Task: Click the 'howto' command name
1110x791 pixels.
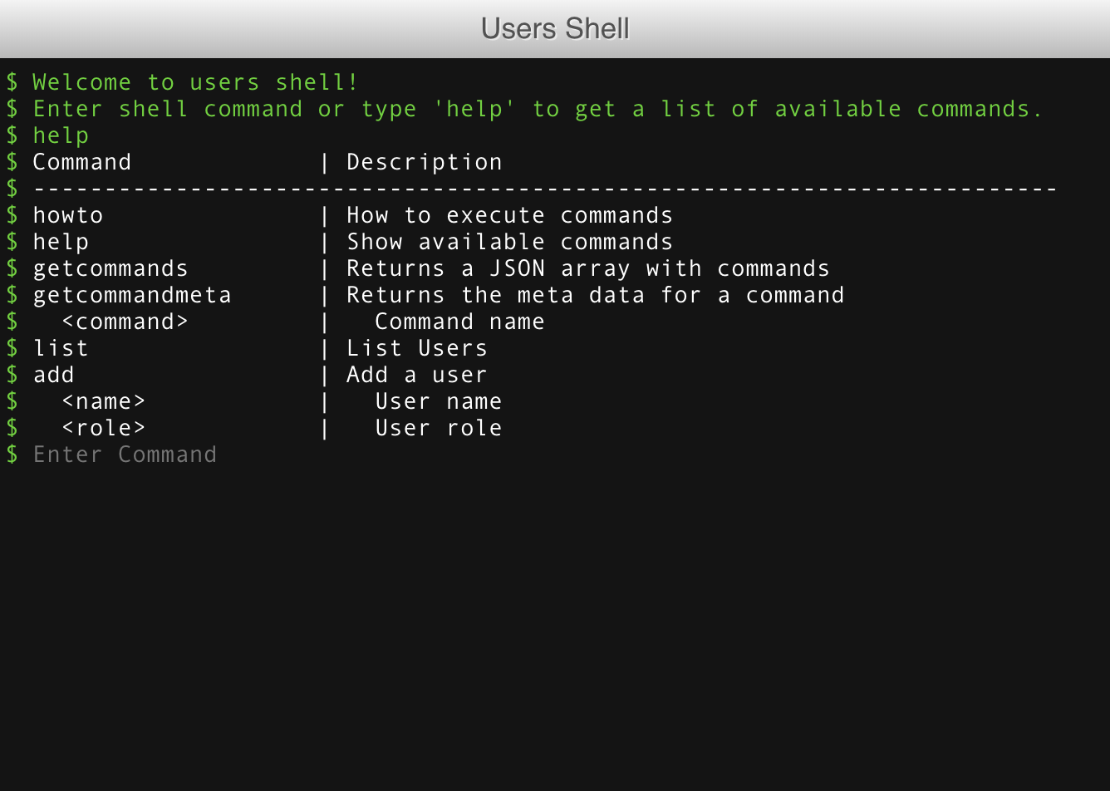Action: click(x=68, y=215)
